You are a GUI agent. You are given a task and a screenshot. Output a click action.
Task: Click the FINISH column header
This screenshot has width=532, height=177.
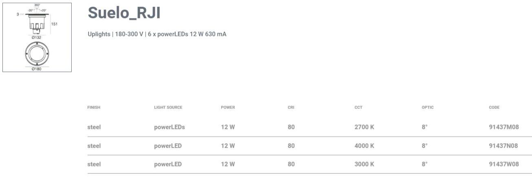coord(94,108)
